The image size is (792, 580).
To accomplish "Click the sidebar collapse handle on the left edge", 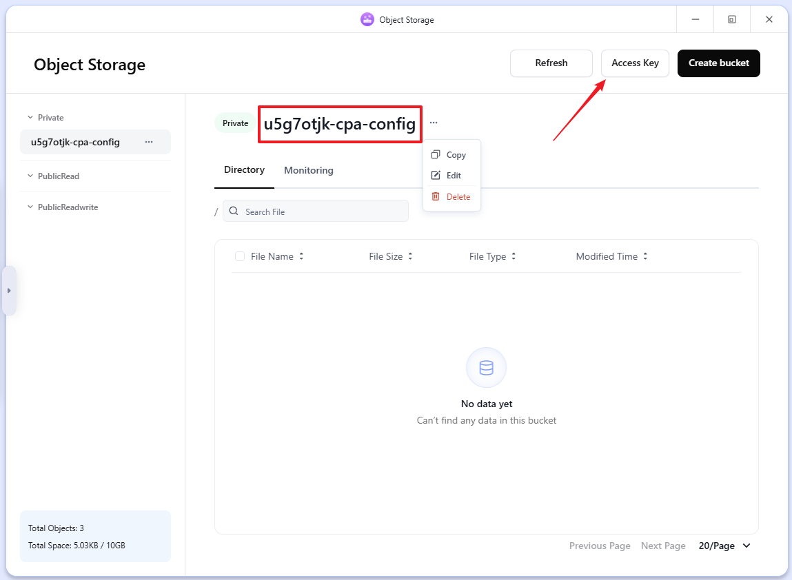I will point(9,291).
